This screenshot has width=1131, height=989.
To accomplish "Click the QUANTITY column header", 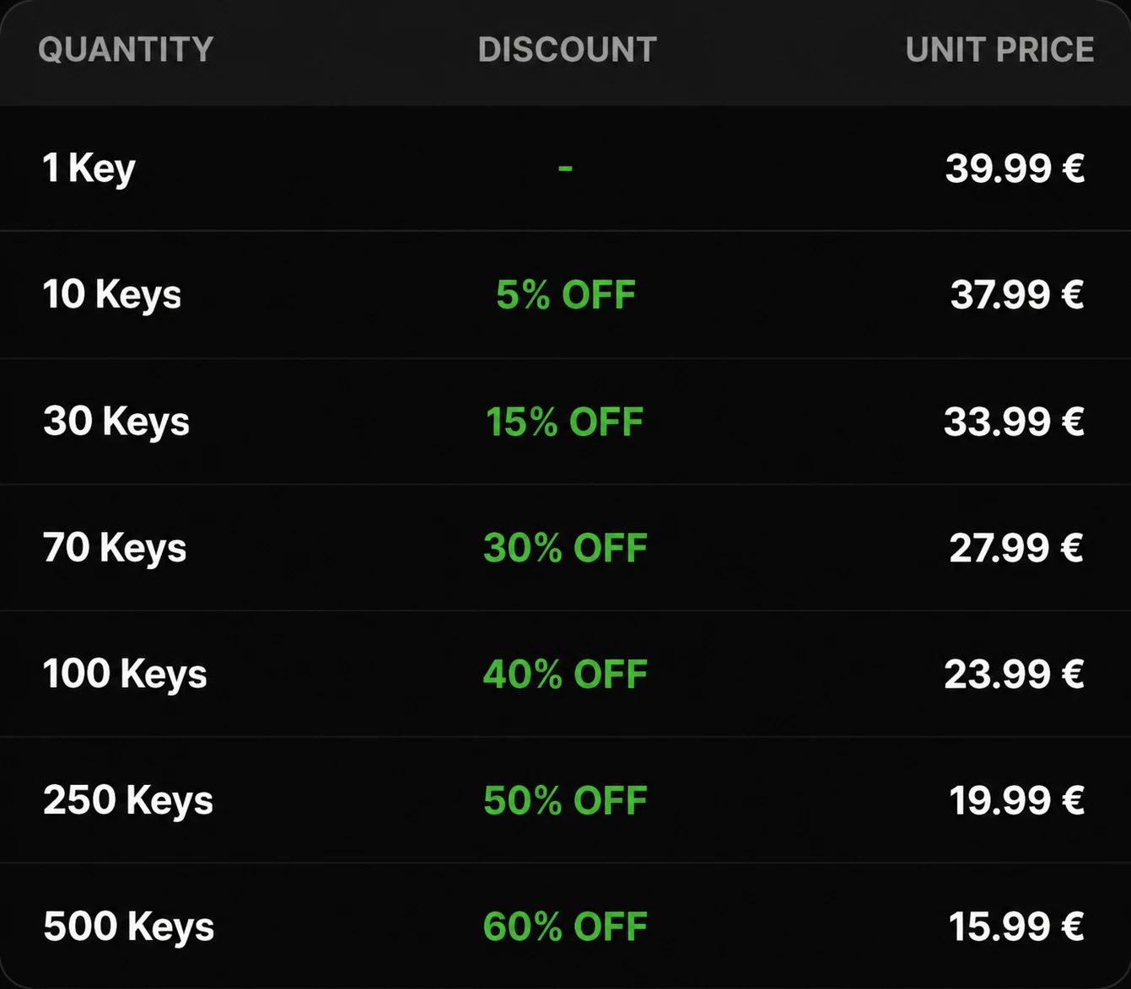I will click(x=126, y=50).
